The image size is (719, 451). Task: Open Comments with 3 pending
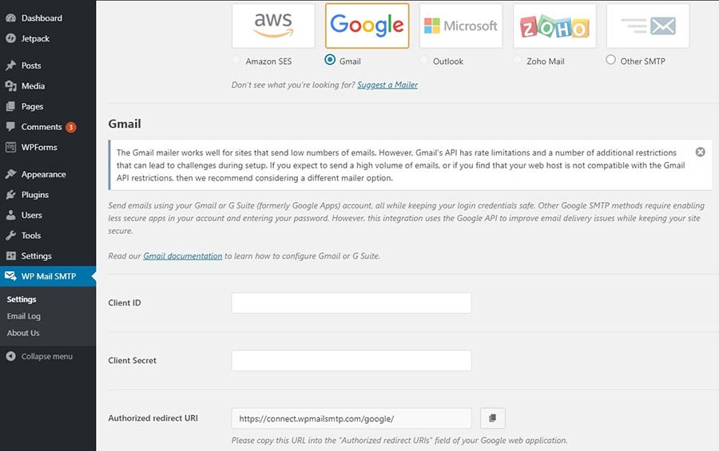[42, 127]
